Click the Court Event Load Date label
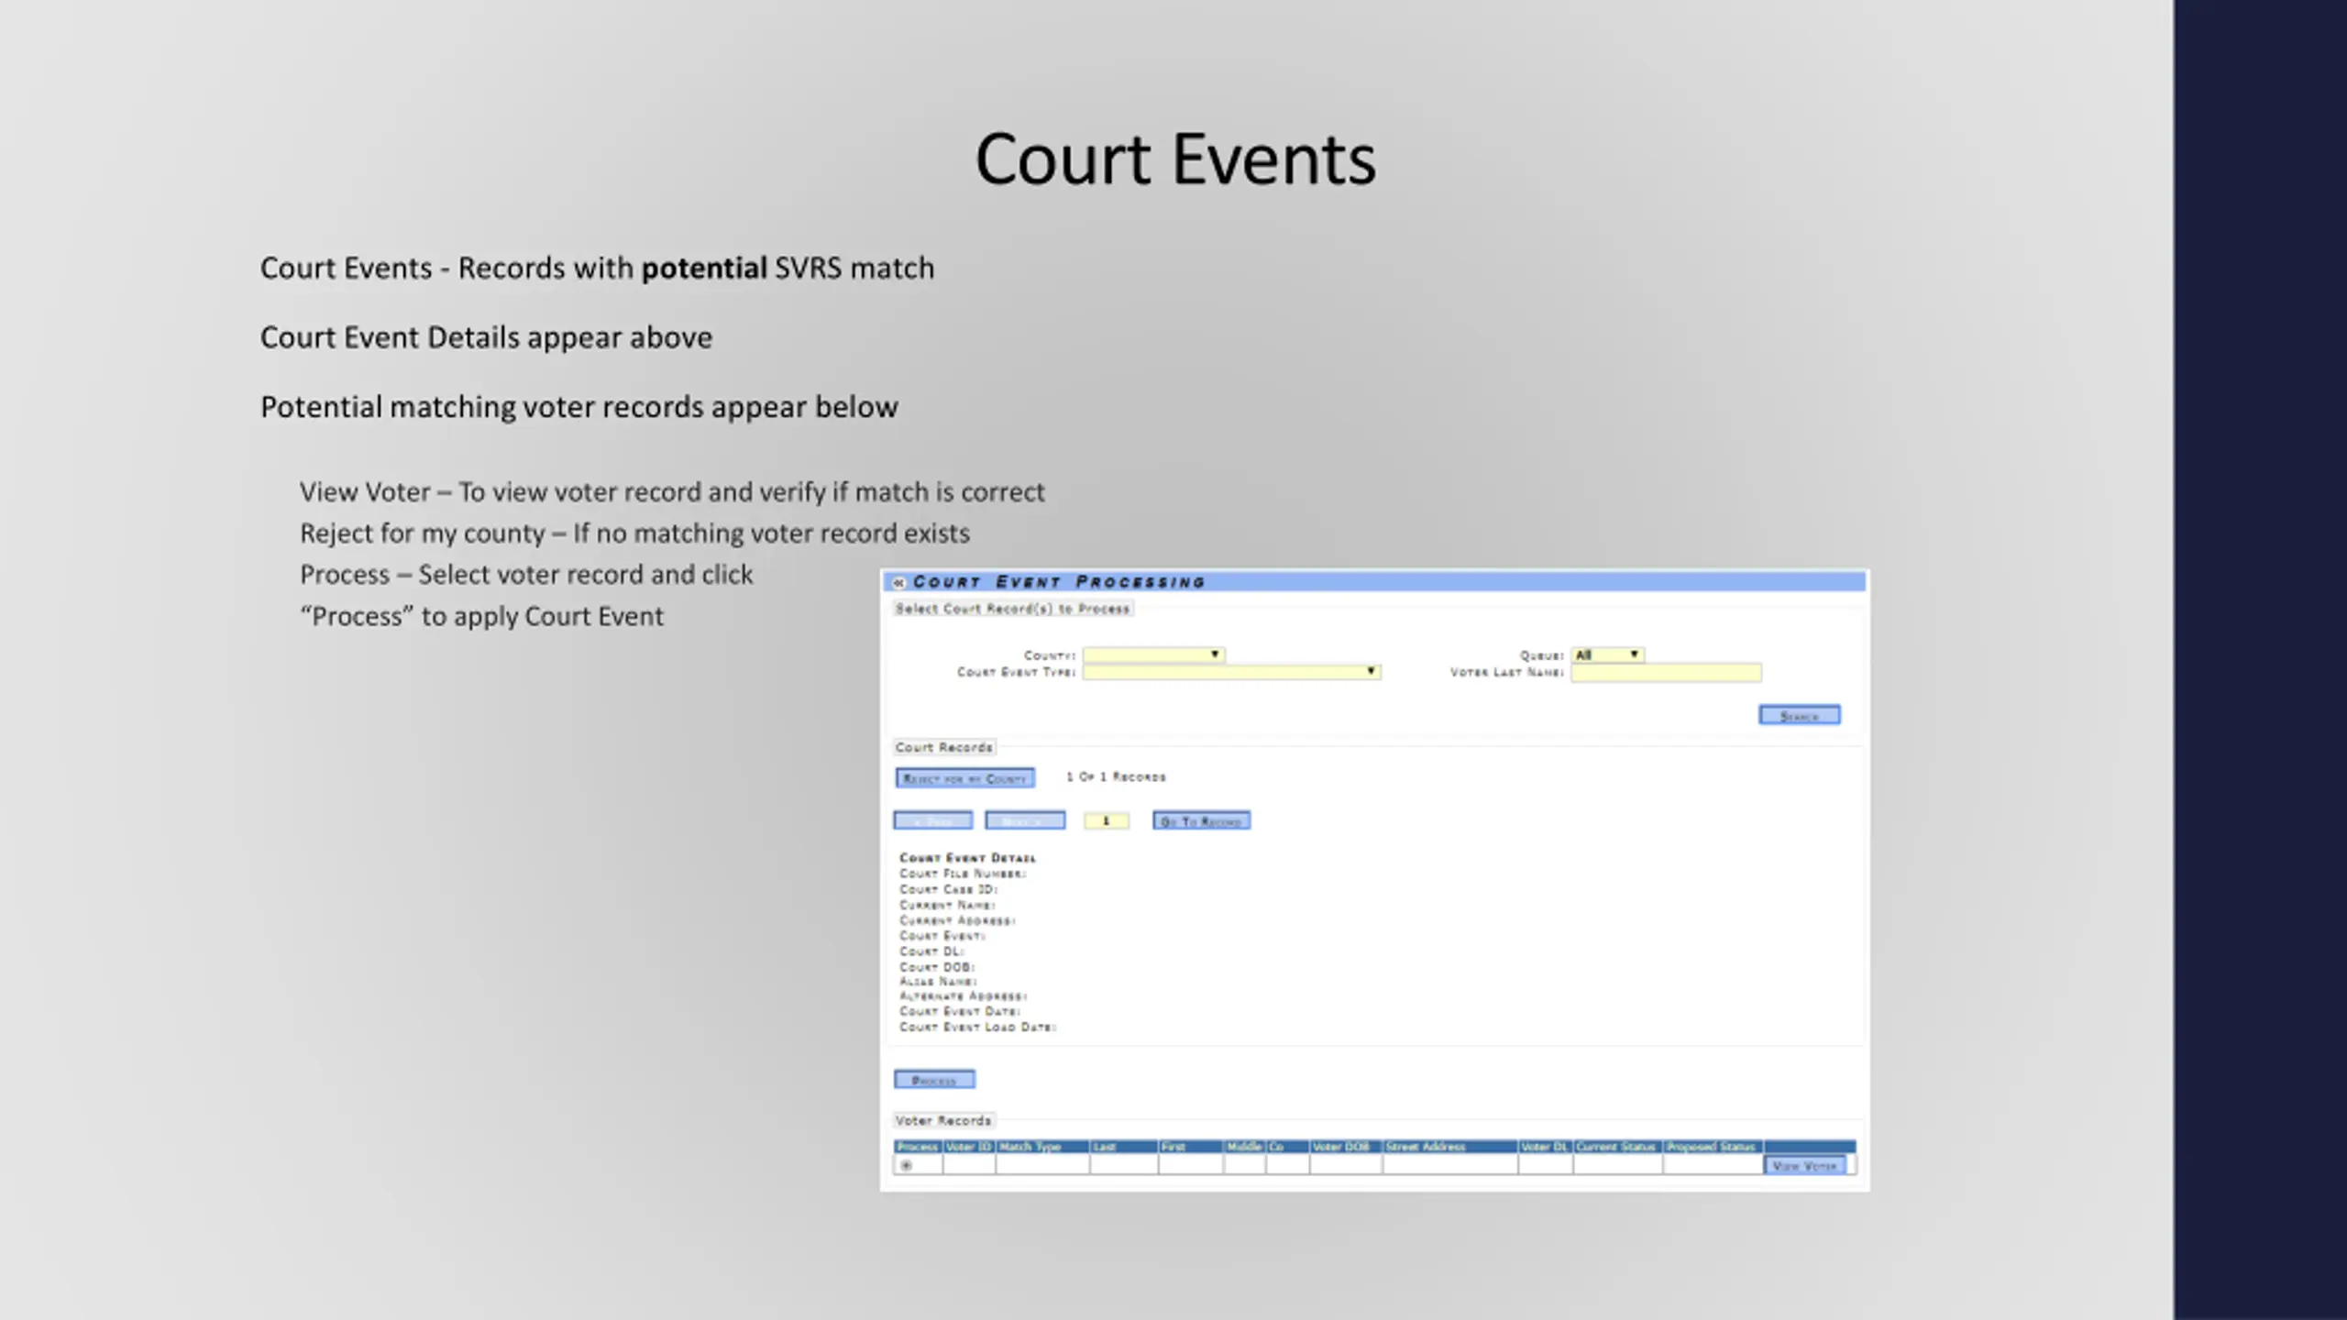 pos(977,1028)
